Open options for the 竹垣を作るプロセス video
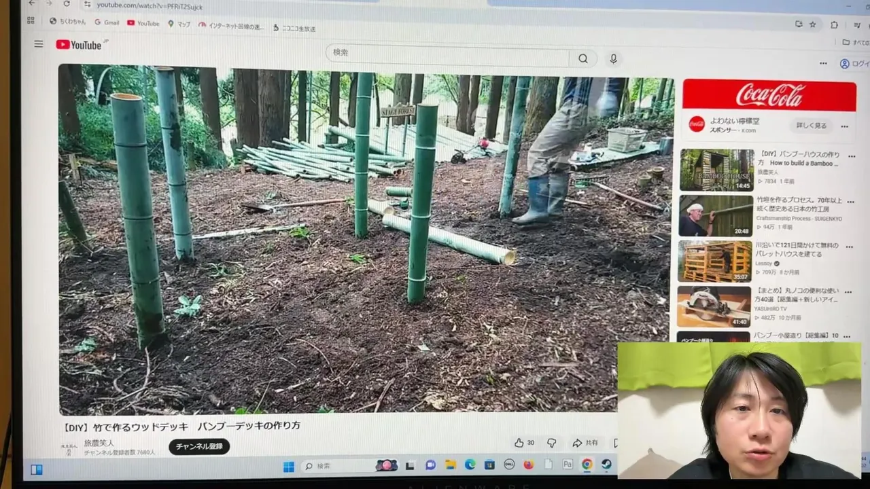This screenshot has width=870, height=489. click(x=850, y=202)
